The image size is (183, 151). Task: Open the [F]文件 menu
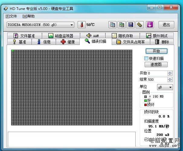pyautogui.click(x=11, y=16)
